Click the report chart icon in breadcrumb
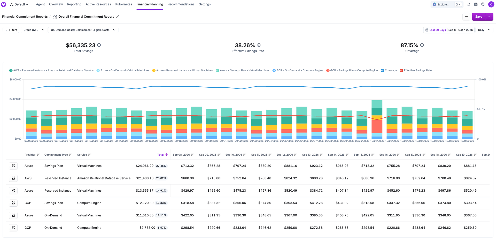The image size is (496, 241). pyautogui.click(x=55, y=17)
